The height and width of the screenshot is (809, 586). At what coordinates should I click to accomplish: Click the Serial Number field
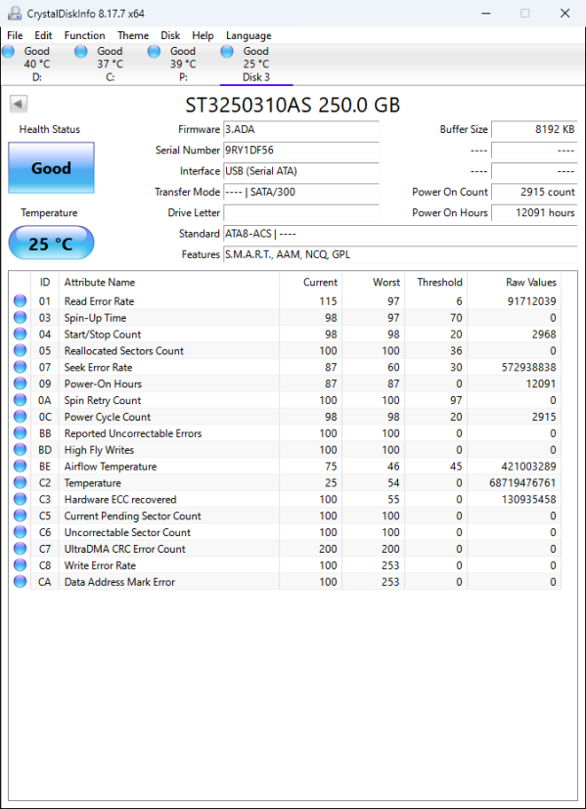pyautogui.click(x=301, y=150)
